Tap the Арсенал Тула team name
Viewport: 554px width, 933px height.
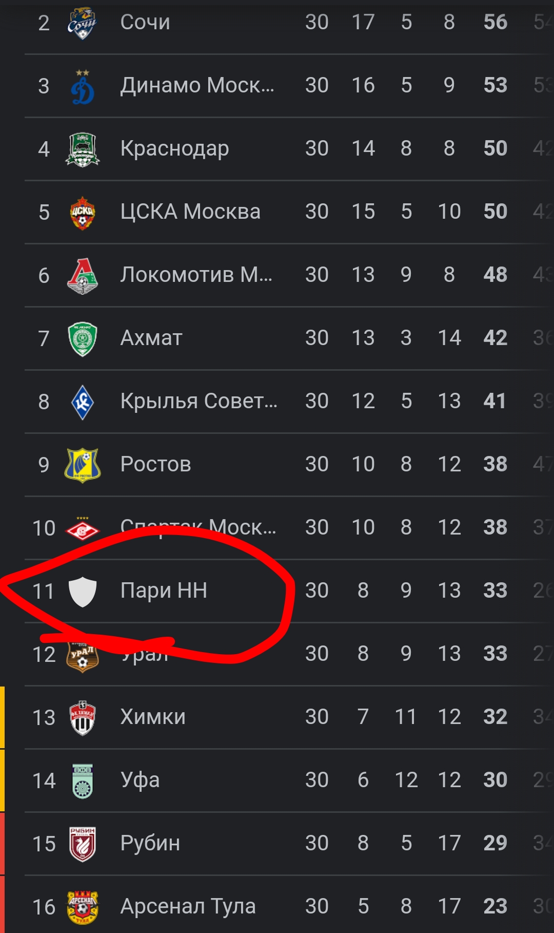(188, 906)
